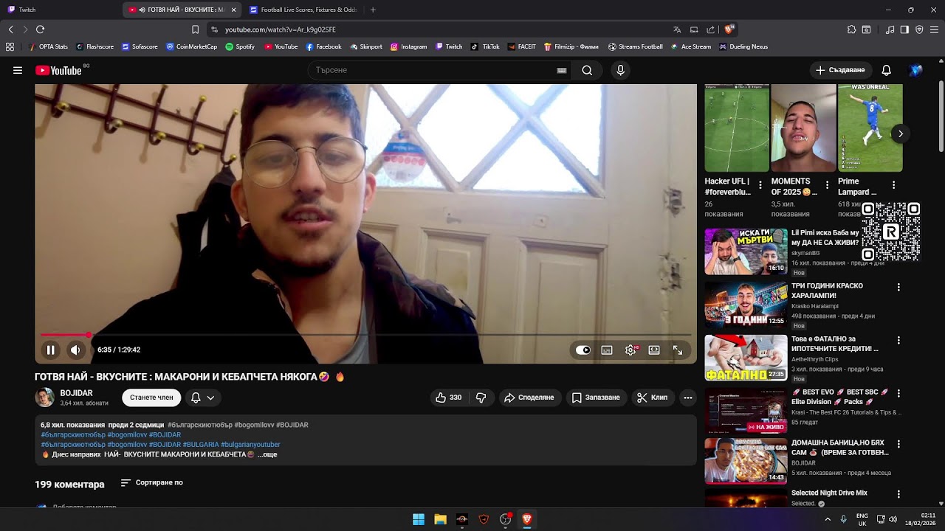This screenshot has width=945, height=531.
Task: Close the YouTube video browser tab
Action: 233,10
